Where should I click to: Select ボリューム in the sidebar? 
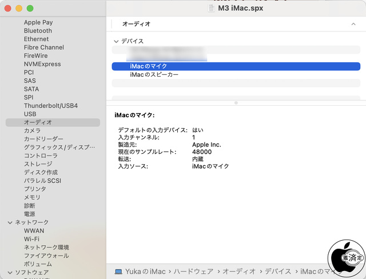click(x=38, y=264)
